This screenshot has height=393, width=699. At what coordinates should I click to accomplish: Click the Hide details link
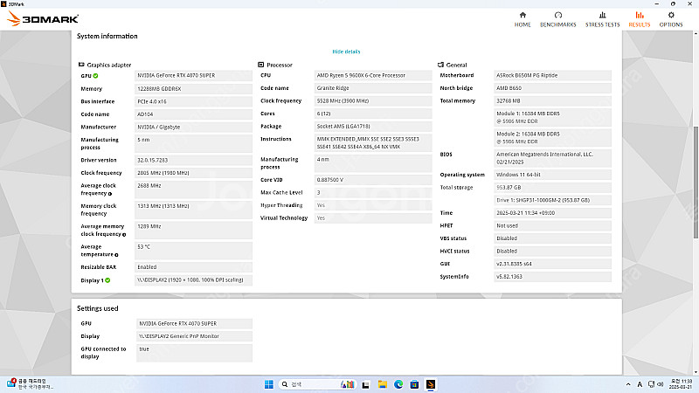tap(346, 52)
